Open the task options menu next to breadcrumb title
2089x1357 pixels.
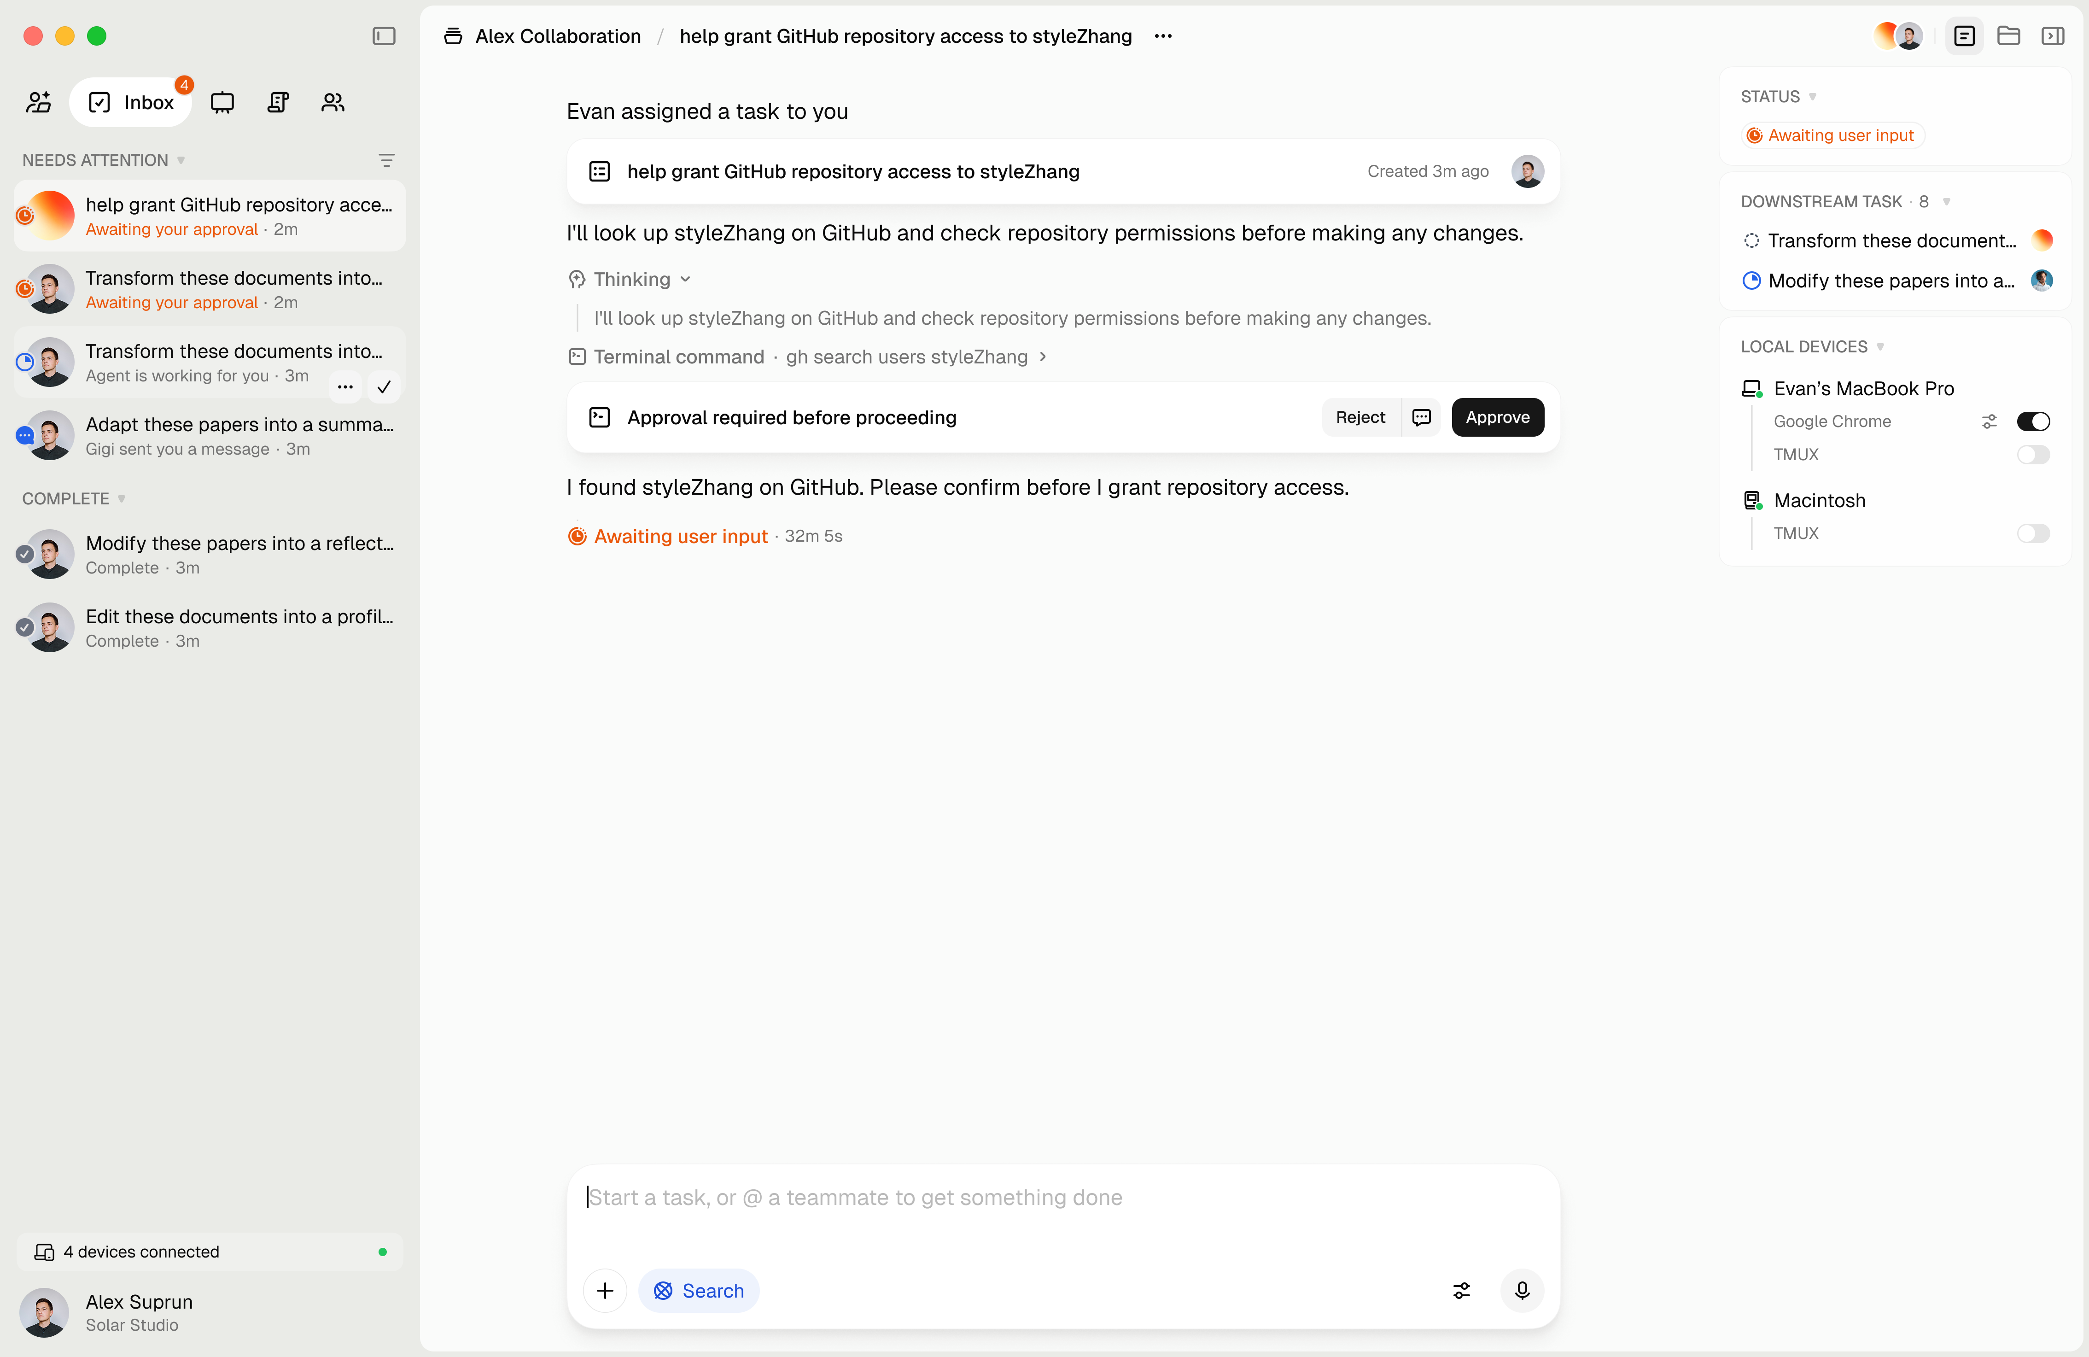click(x=1163, y=36)
